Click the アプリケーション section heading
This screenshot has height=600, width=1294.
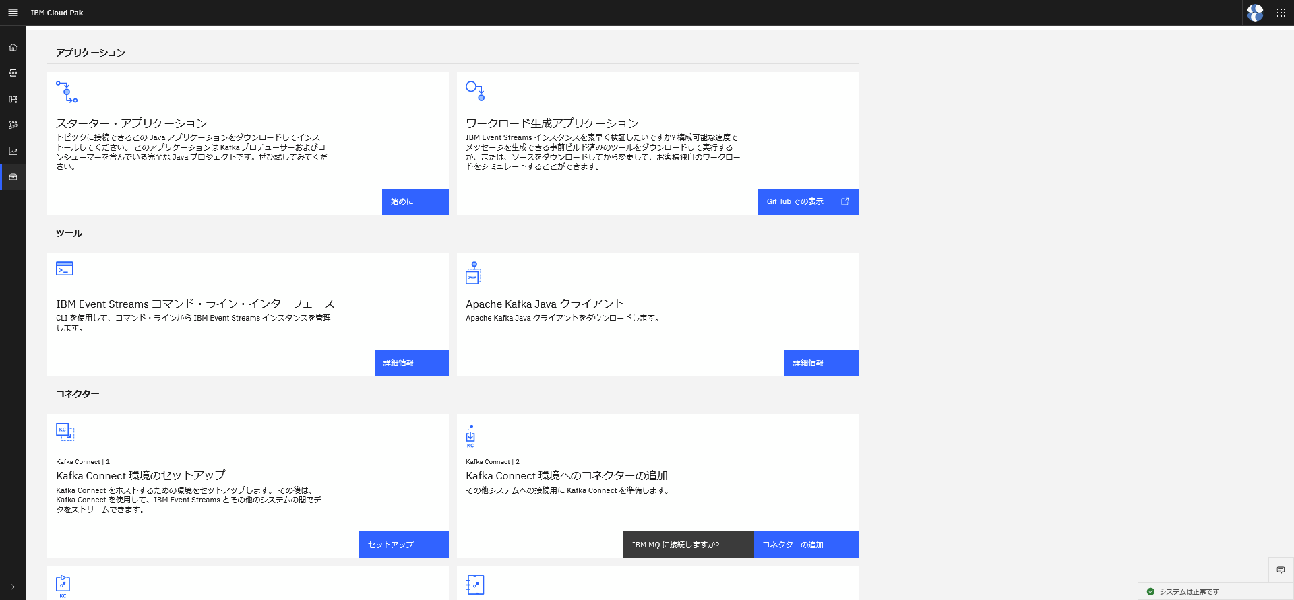click(90, 53)
